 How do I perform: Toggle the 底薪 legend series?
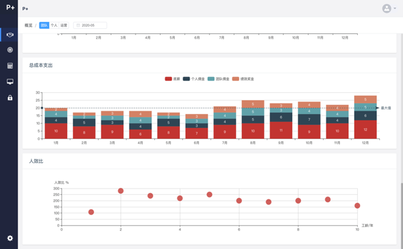(x=172, y=79)
